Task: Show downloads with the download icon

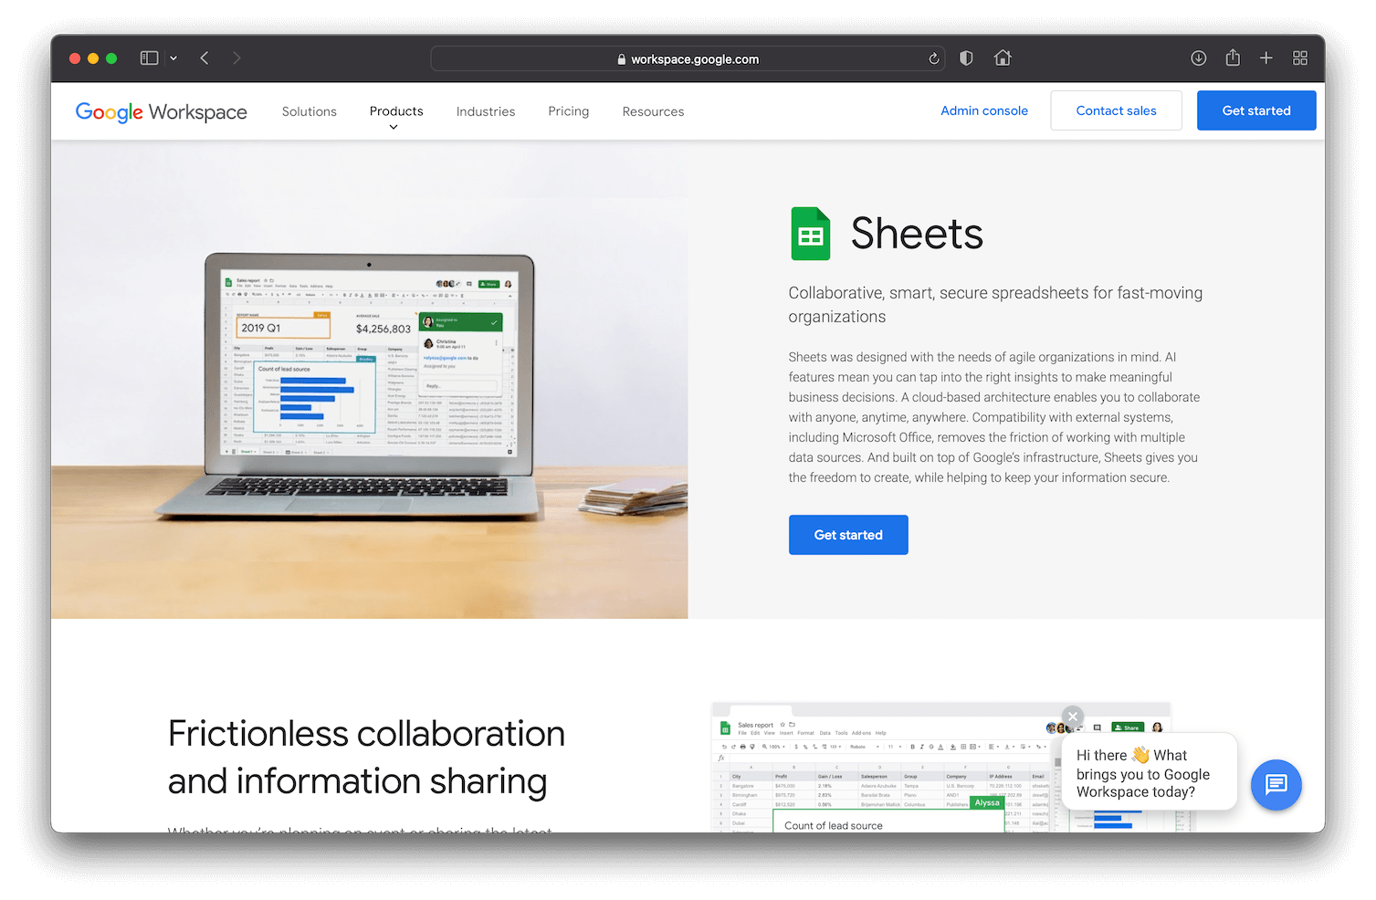Action: pos(1199,58)
